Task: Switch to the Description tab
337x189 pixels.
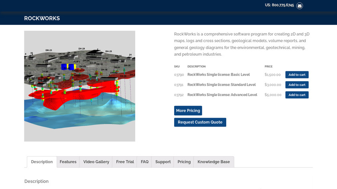Action: (x=42, y=162)
